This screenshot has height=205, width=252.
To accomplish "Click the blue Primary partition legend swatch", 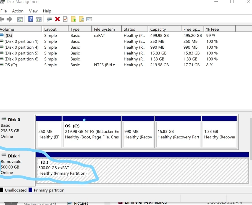I will [30, 190].
